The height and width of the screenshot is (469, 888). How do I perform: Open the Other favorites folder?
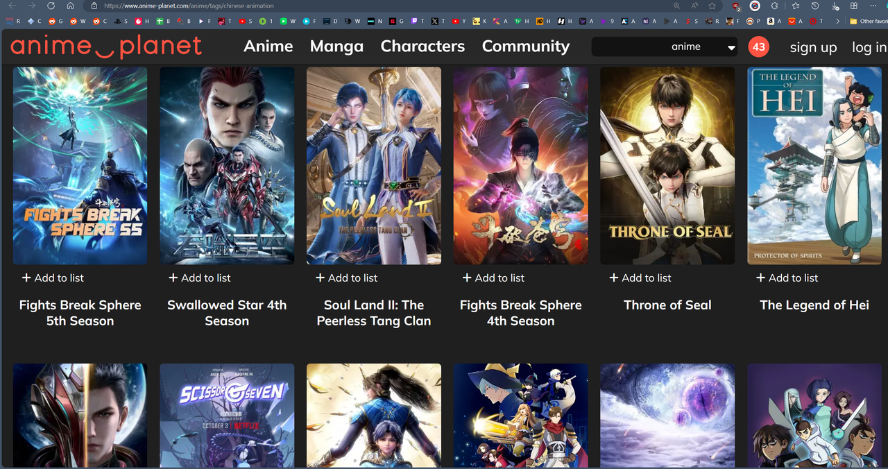click(869, 21)
